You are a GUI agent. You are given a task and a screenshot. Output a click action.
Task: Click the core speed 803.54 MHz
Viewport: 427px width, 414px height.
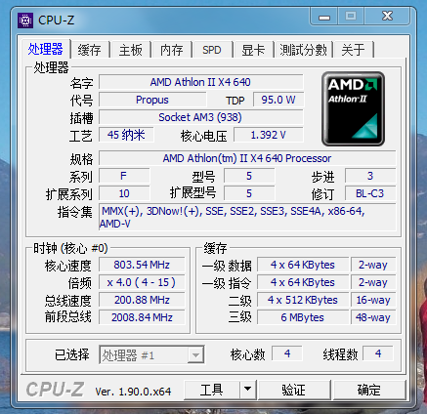[142, 265]
